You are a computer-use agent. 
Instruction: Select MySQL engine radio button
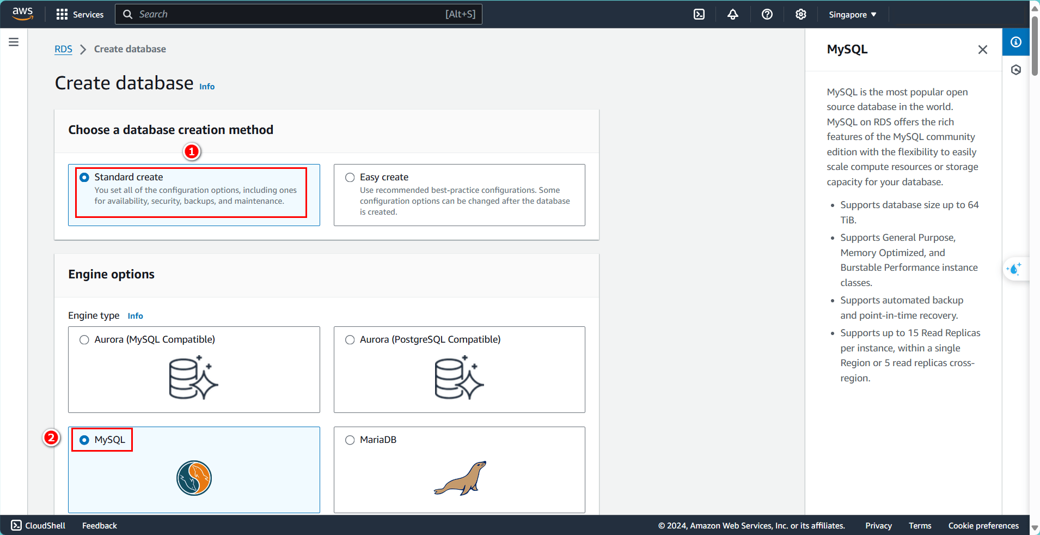[84, 440]
